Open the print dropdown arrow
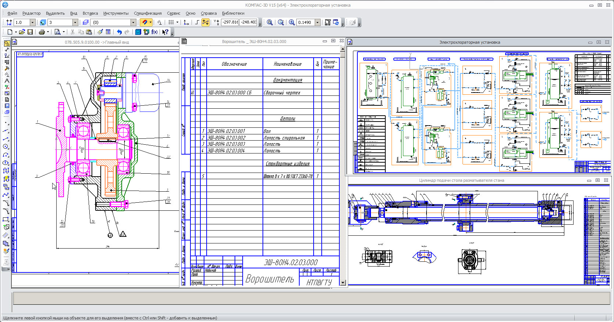The image size is (614, 322). pyautogui.click(x=48, y=32)
